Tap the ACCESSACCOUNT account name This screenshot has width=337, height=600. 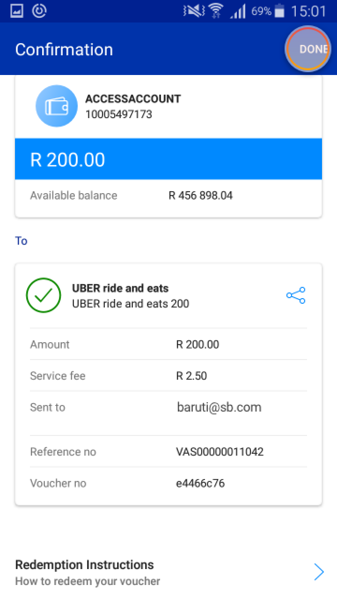[x=133, y=98]
